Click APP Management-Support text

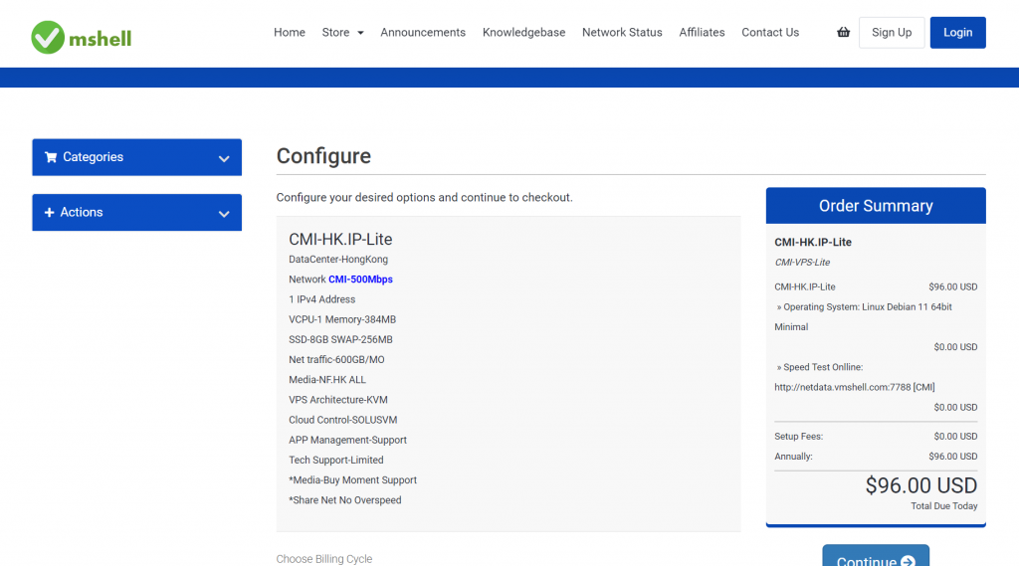(x=347, y=440)
